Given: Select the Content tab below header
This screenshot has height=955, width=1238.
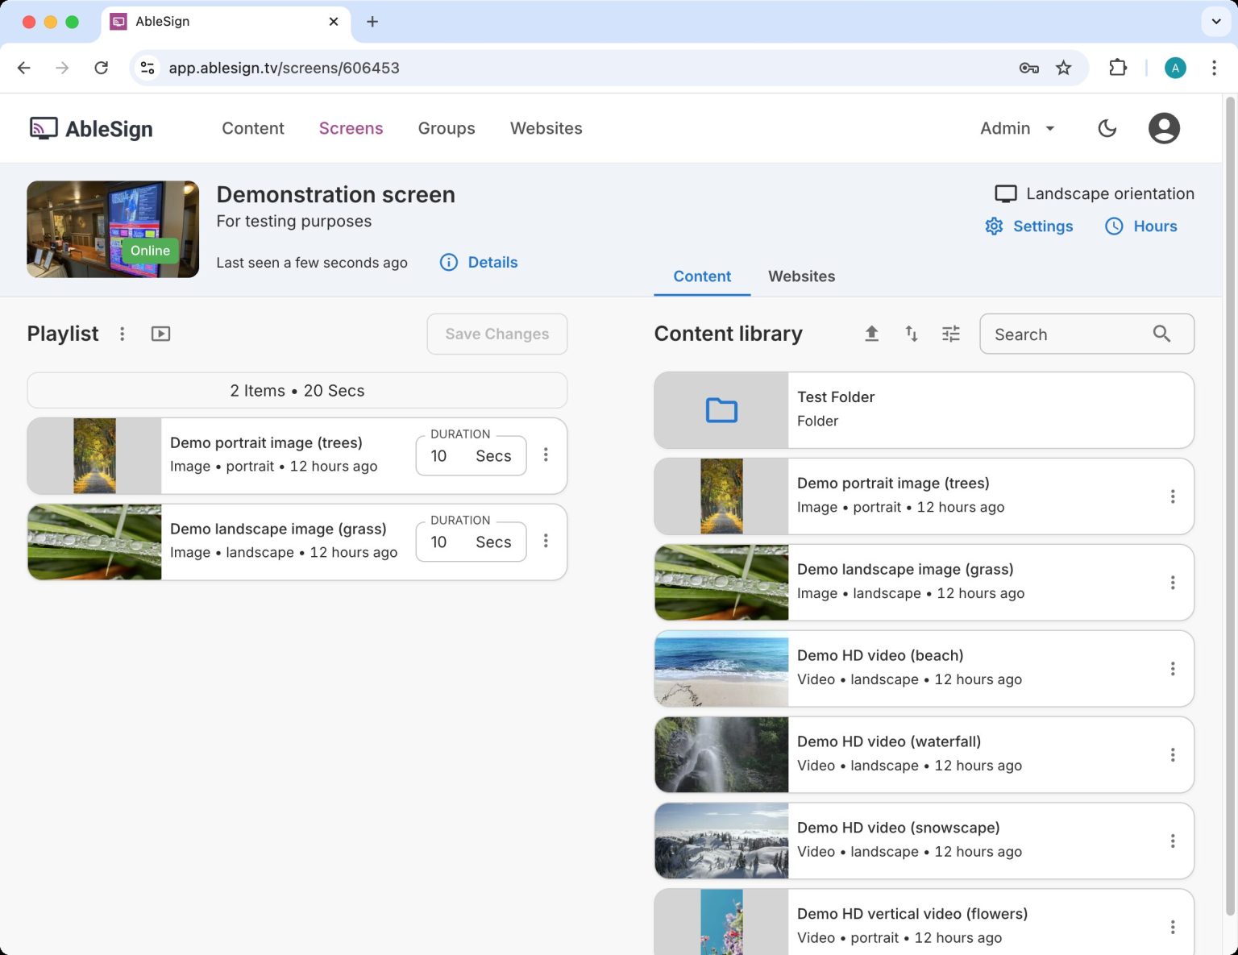Looking at the screenshot, I should tap(702, 276).
